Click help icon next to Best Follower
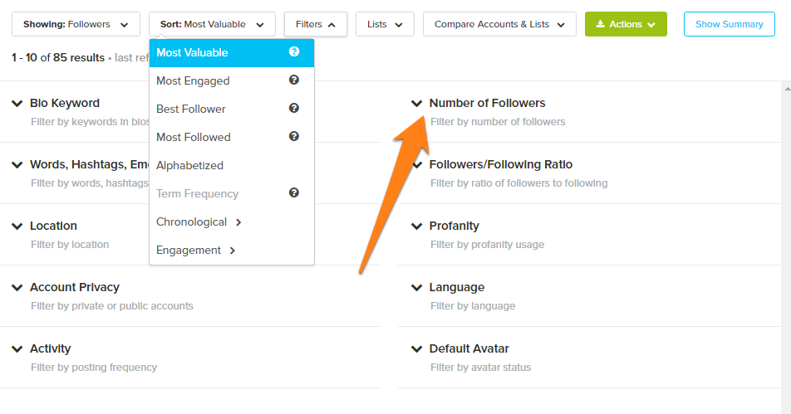This screenshot has width=791, height=414. (294, 109)
